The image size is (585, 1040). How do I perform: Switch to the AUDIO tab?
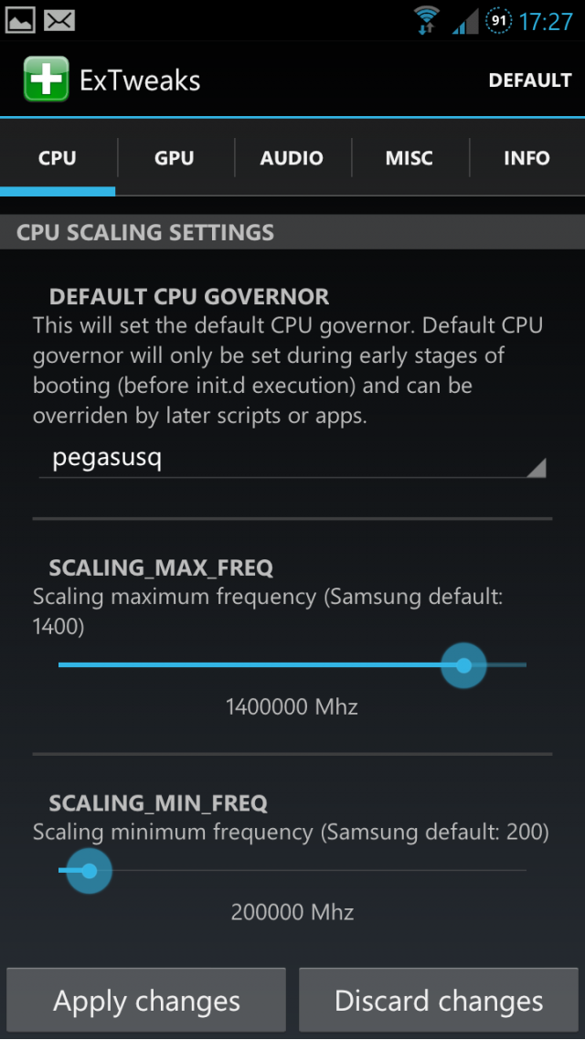292,158
